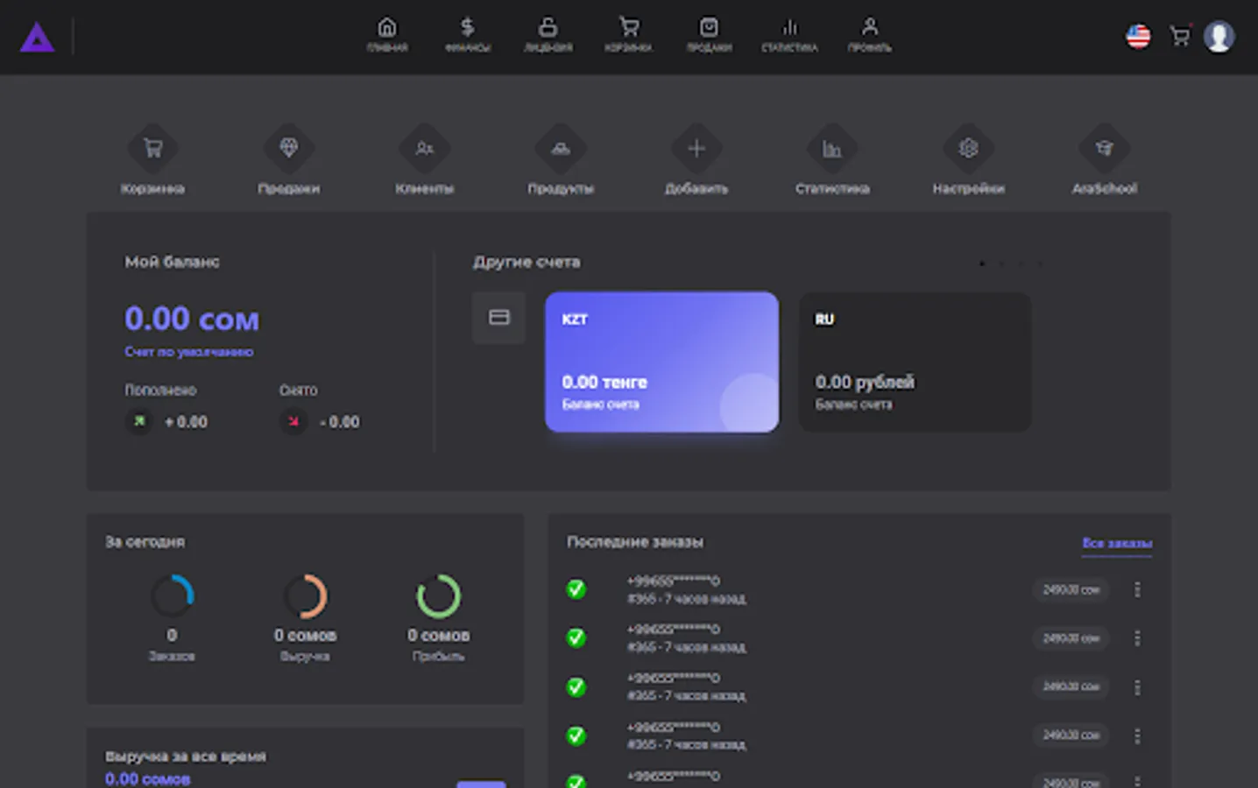This screenshot has height=788, width=1258.
Task: Click the green check of the third order
Action: tap(576, 686)
